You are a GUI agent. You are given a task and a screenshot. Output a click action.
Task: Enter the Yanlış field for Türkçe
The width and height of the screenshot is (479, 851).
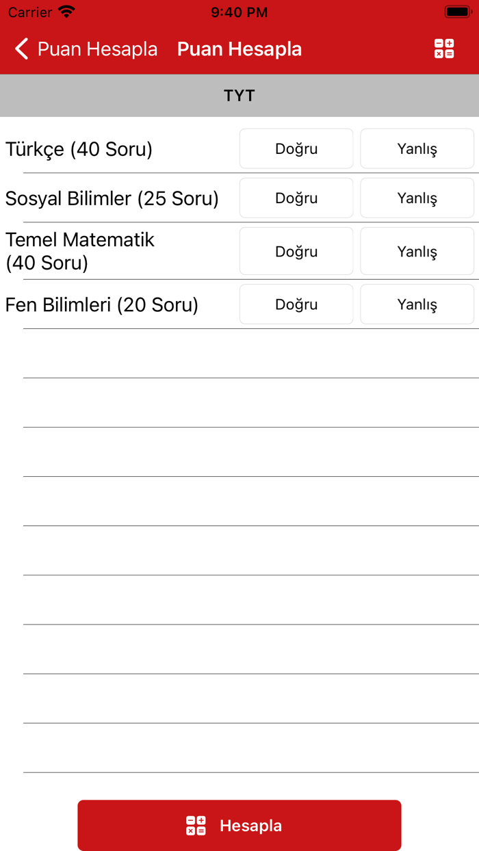(417, 148)
